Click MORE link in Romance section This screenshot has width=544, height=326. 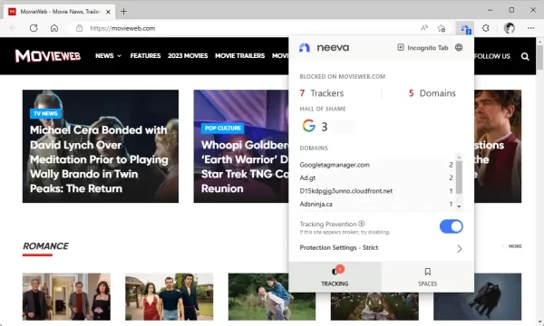(515, 246)
